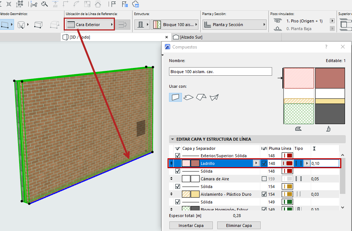This screenshot has width=352, height=231.
Task: Click the group selection nodes icon
Action: [x=20, y=4]
